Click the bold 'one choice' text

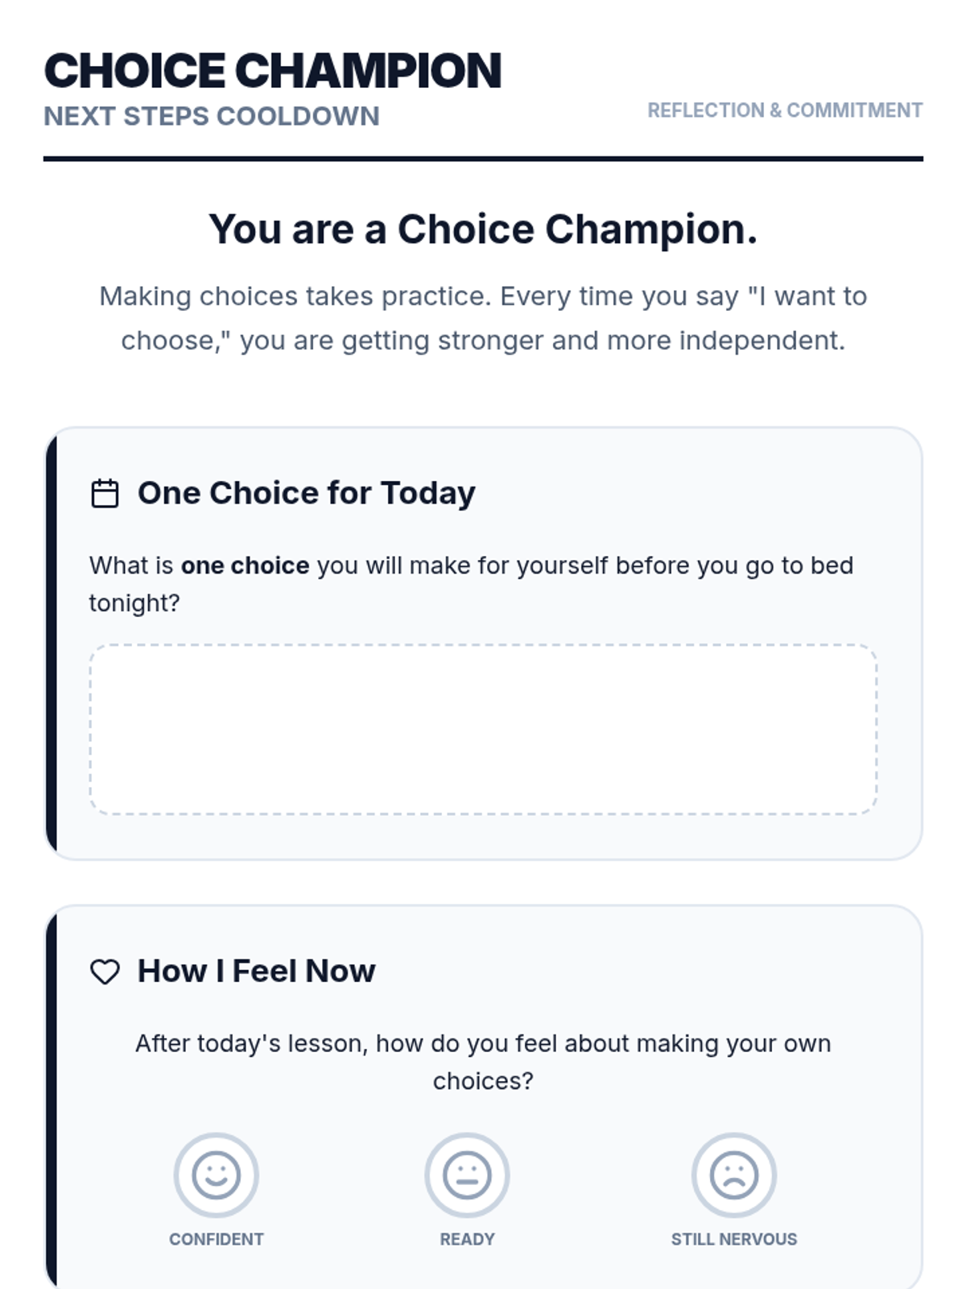[245, 566]
